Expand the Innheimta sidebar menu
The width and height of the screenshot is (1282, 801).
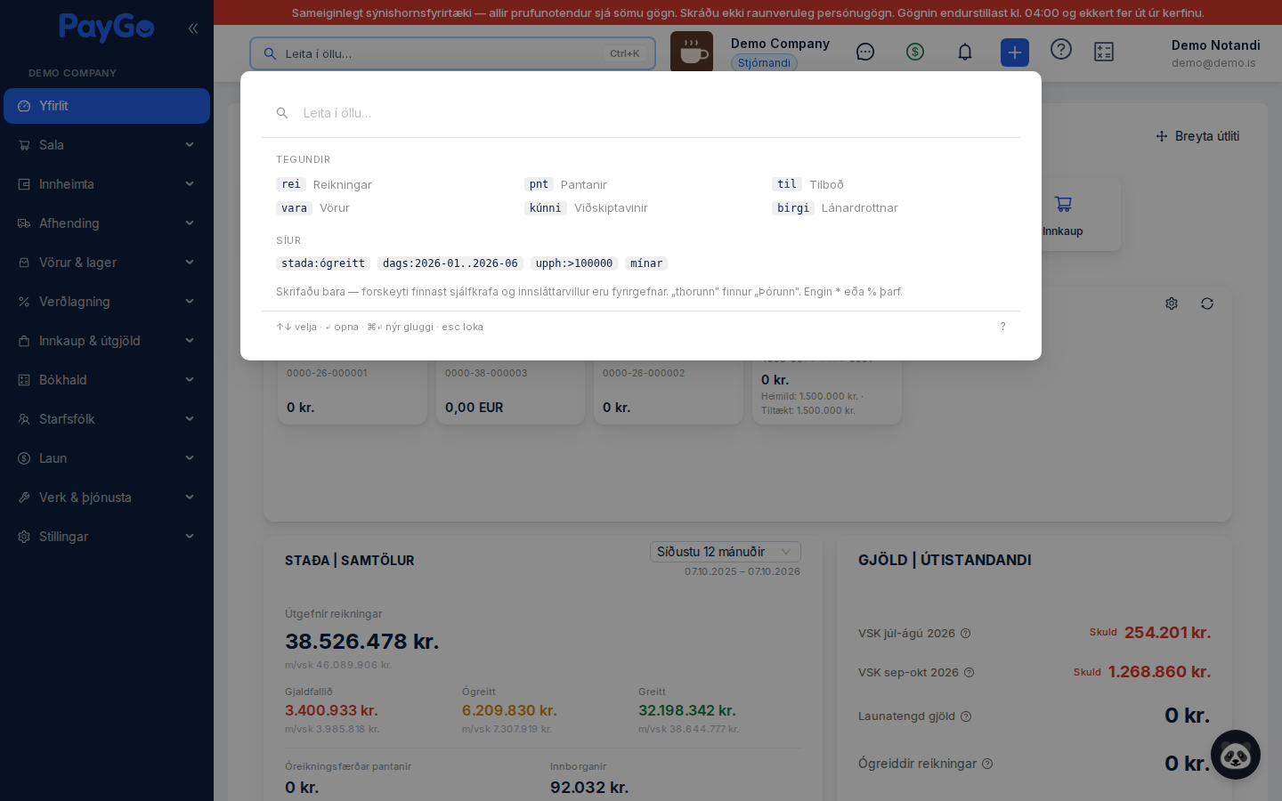pos(107,184)
